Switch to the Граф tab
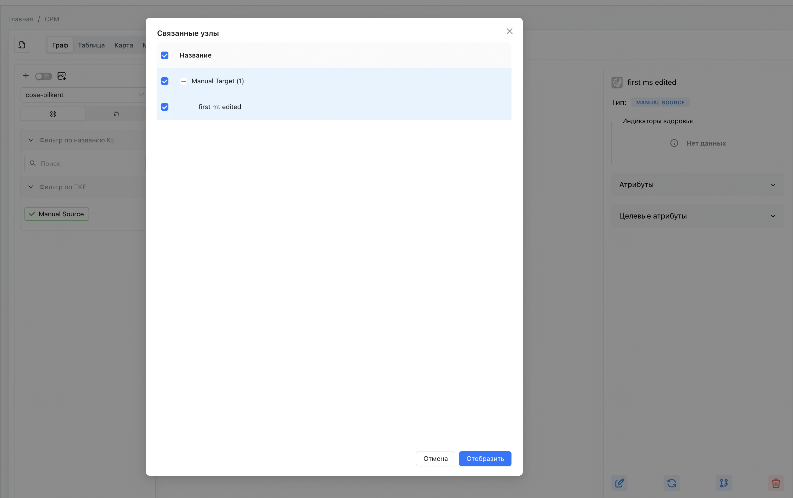The width and height of the screenshot is (793, 498). tap(60, 45)
